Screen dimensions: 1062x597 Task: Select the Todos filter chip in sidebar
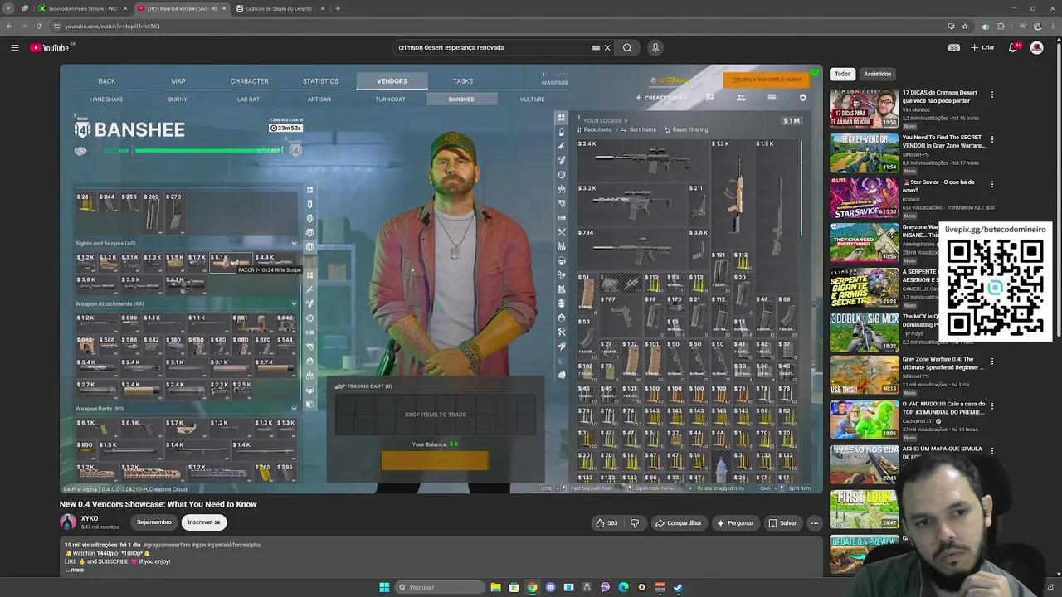coord(842,74)
